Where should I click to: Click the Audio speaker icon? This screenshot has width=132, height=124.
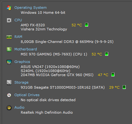9,108
